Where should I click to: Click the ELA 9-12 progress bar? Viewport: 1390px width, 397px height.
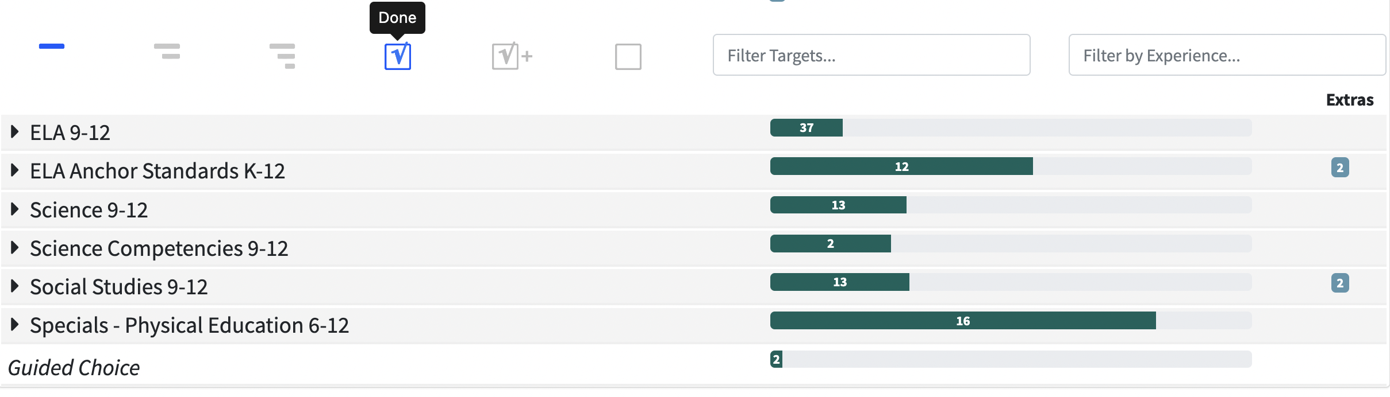pos(1011,128)
